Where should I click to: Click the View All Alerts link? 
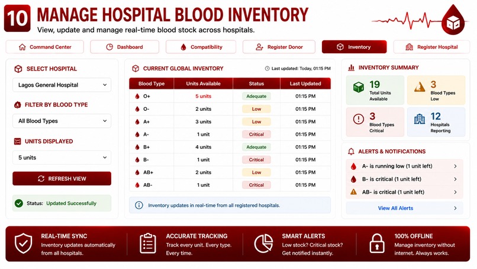[x=395, y=209]
